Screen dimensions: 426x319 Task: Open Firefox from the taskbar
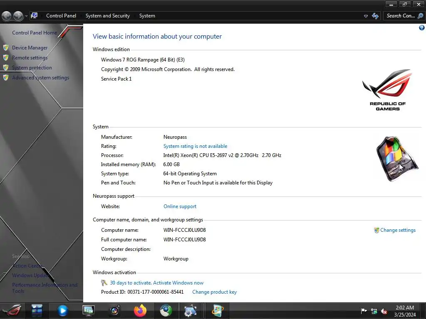[x=140, y=311]
